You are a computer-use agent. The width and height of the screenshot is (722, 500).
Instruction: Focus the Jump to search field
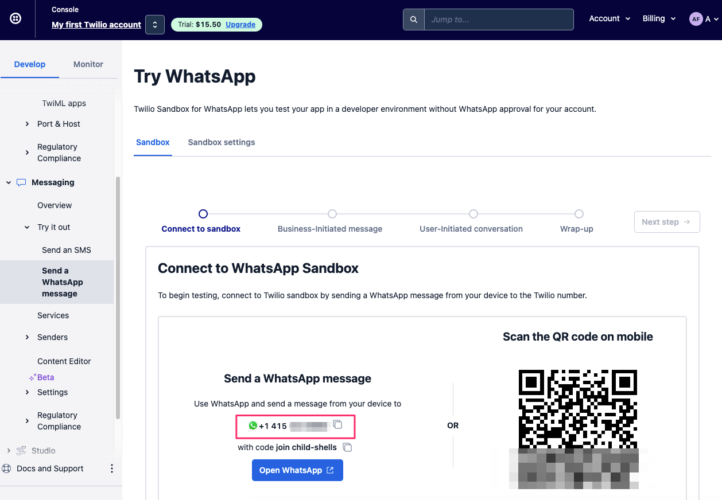pos(499,19)
